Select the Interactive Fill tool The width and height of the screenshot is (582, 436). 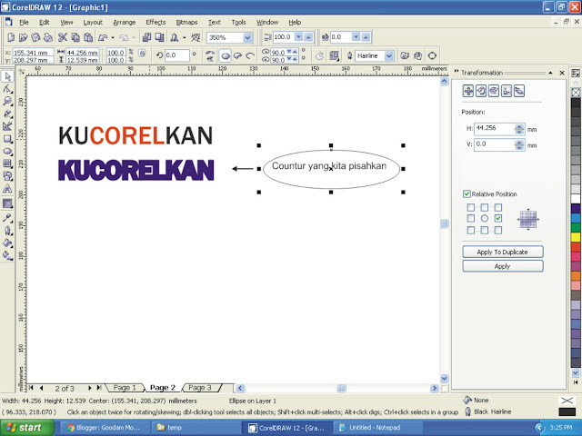point(7,255)
